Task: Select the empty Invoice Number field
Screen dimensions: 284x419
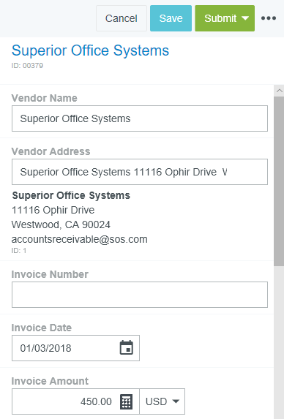Action: point(140,295)
